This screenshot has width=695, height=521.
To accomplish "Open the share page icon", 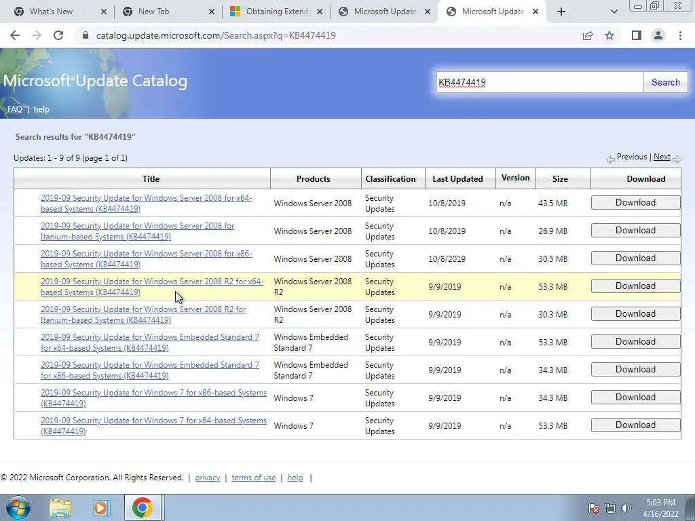I will 588,35.
